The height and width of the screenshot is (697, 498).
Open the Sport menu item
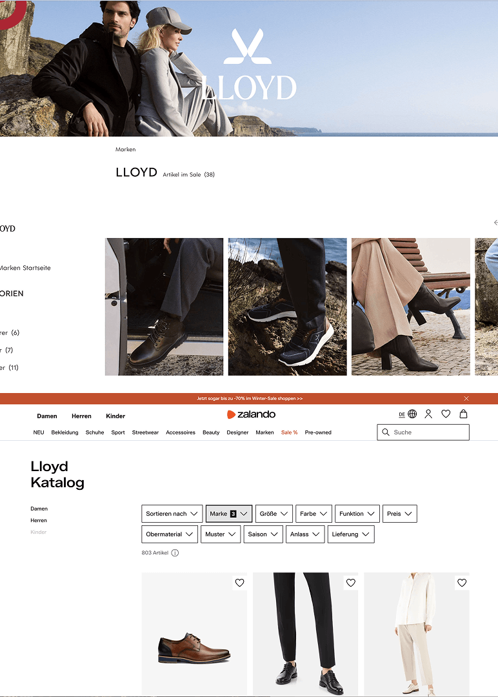[x=117, y=432]
